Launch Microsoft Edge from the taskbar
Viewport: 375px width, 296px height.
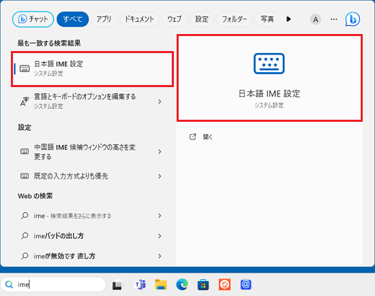click(x=182, y=284)
